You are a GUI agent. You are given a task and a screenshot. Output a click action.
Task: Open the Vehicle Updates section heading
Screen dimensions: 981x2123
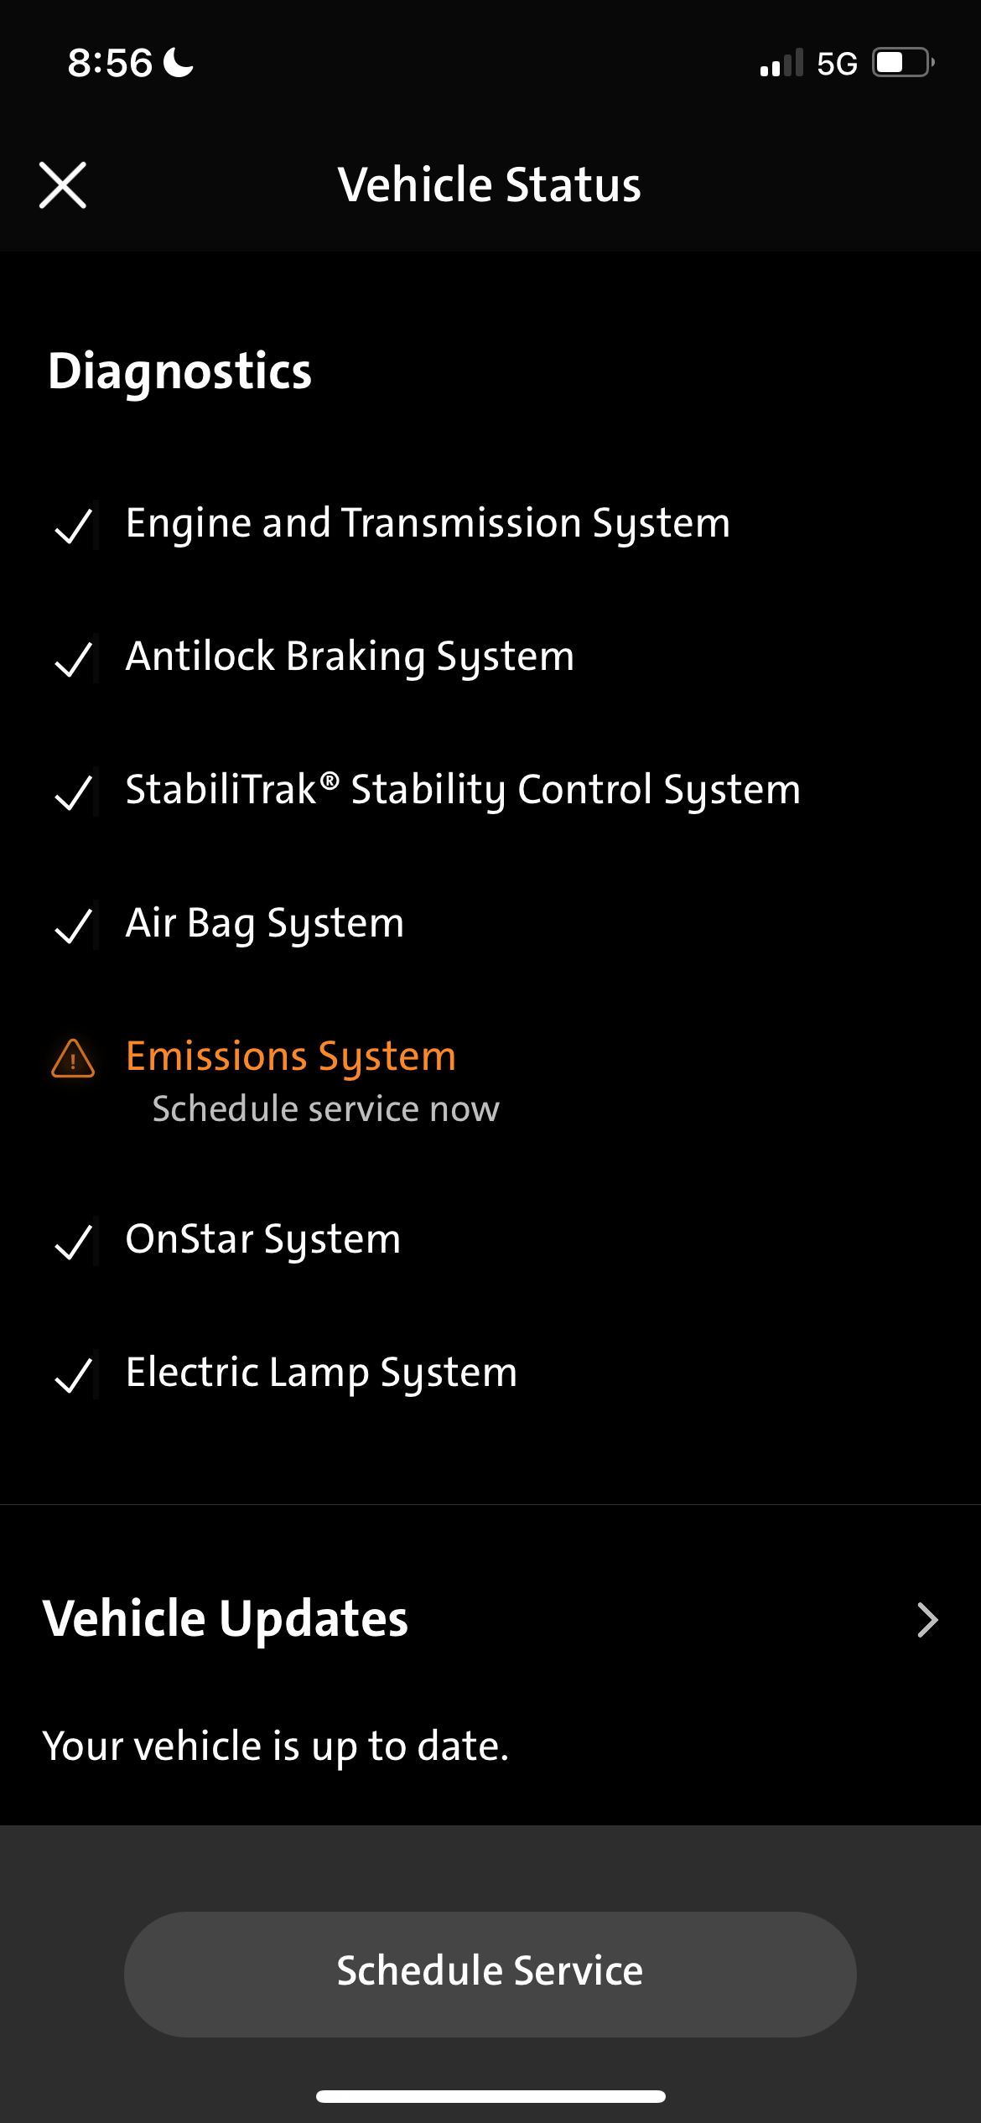point(226,1619)
